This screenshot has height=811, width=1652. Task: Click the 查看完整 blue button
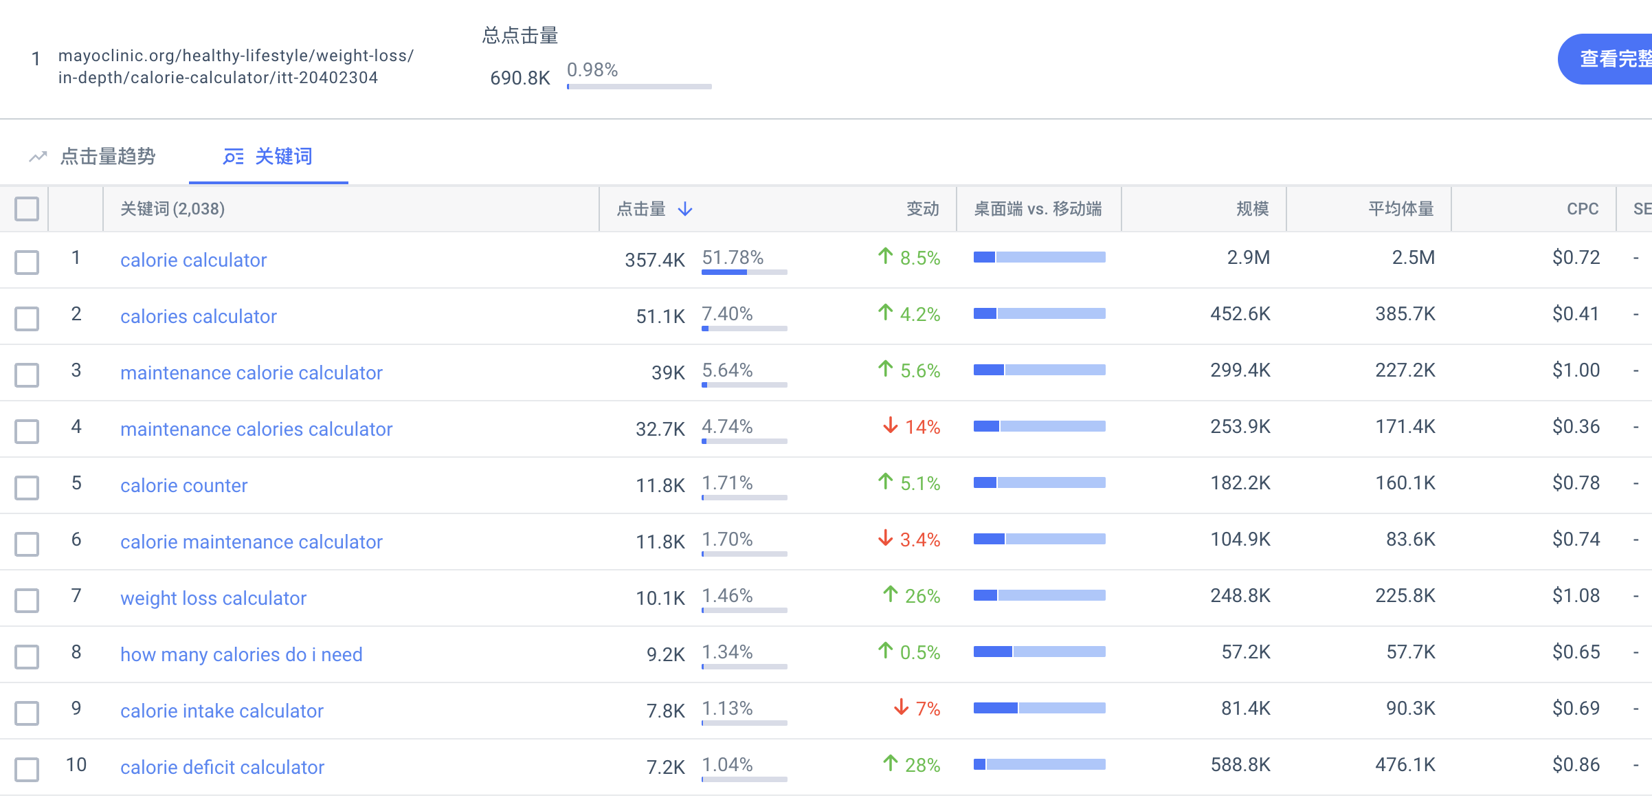pyautogui.click(x=1605, y=59)
